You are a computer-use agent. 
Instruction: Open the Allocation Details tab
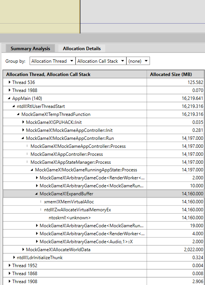pyautogui.click(x=82, y=49)
